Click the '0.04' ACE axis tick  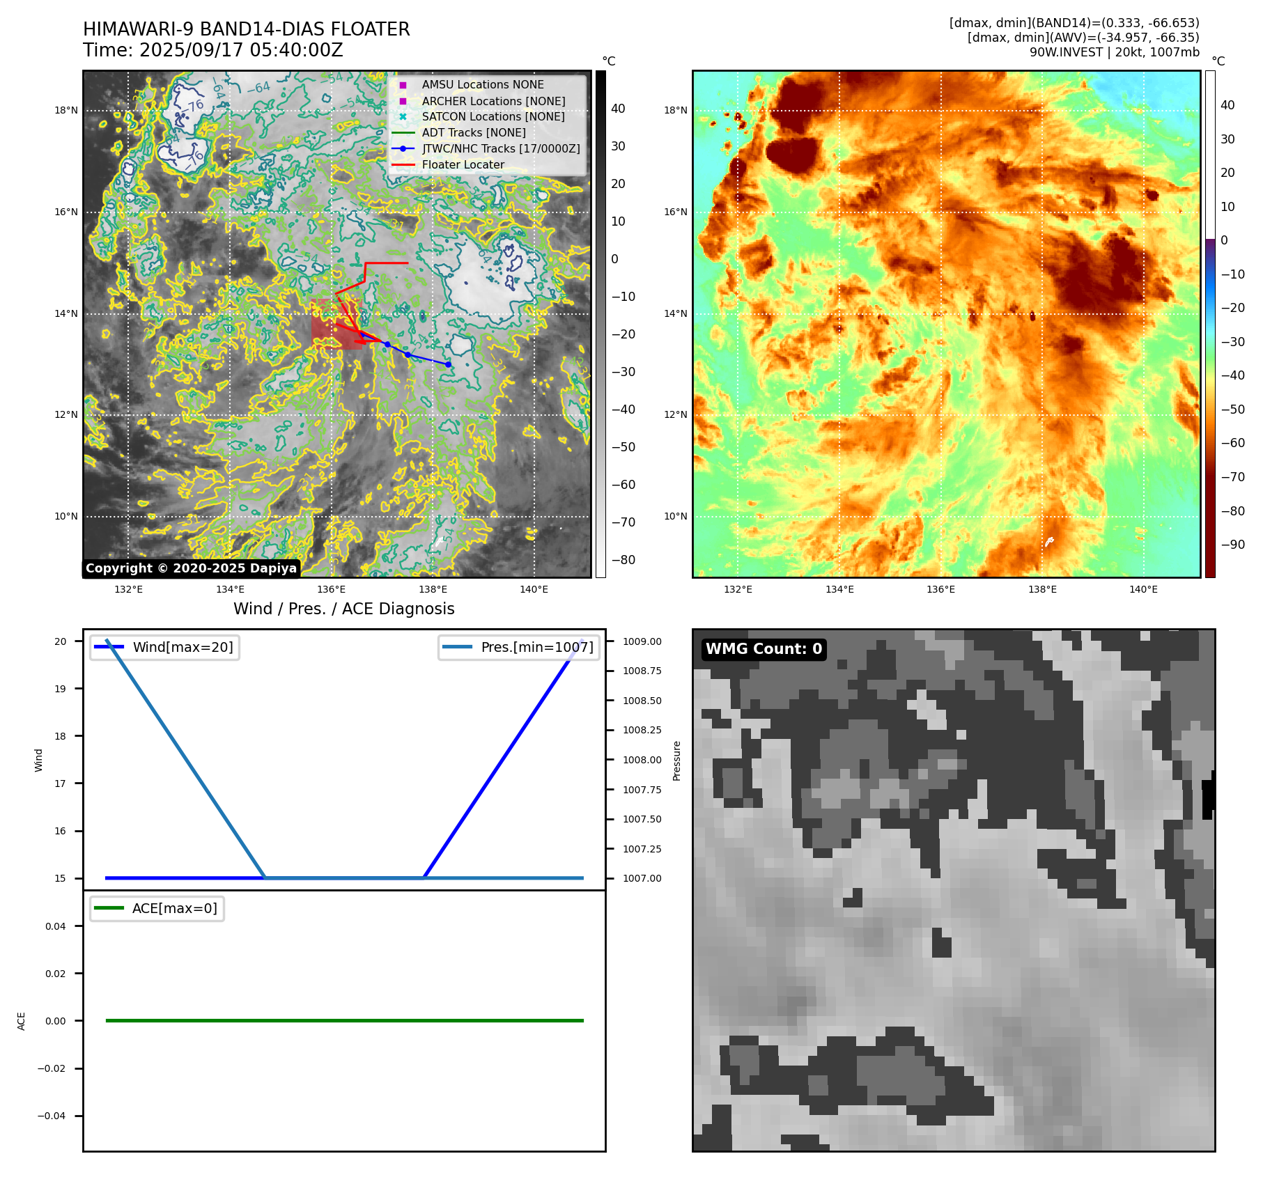56,926
